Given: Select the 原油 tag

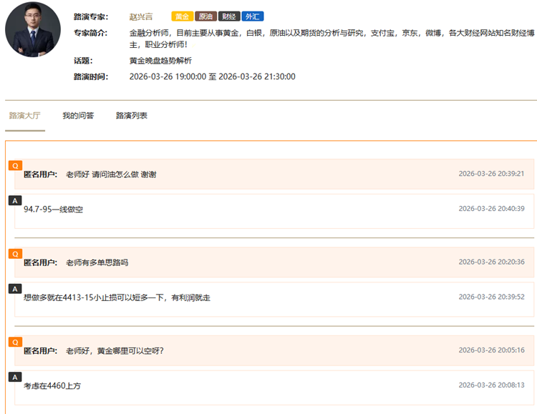Looking at the screenshot, I should coord(206,16).
